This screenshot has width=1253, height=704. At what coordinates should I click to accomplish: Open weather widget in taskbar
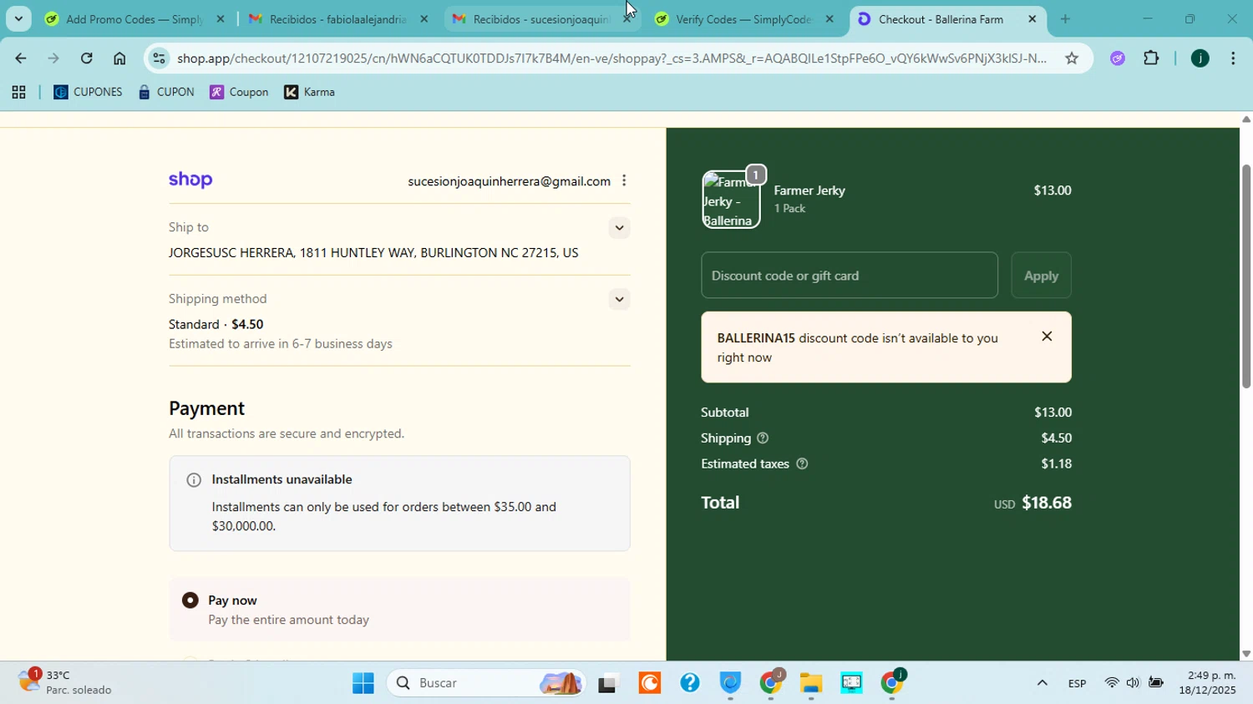[x=67, y=682]
